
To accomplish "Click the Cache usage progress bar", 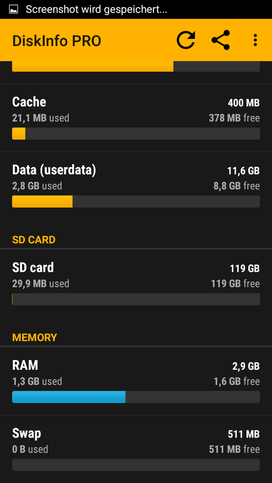I will coord(136,134).
